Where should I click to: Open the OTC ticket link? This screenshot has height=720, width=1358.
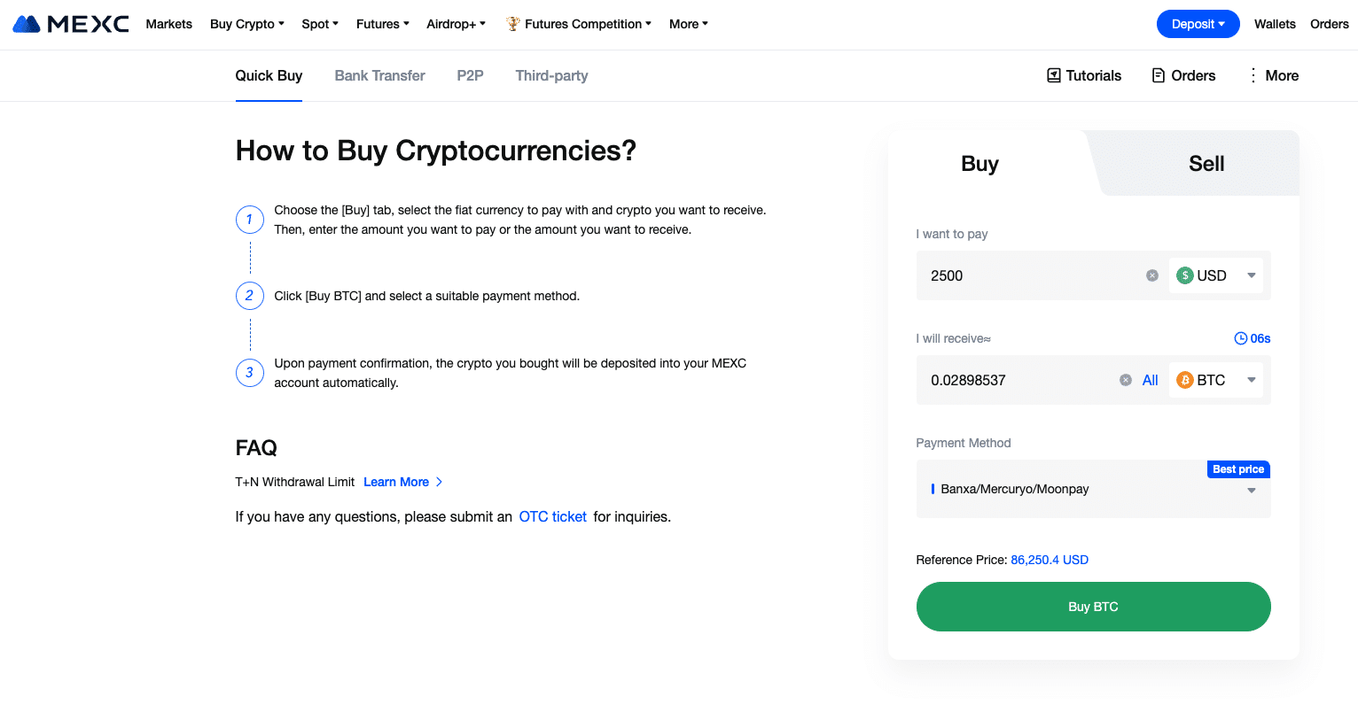click(552, 516)
